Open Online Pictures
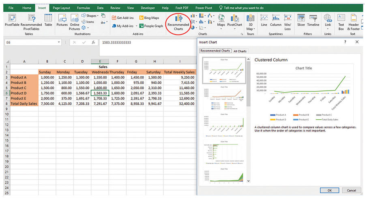Screen dimensions: 365x198 pyautogui.click(x=75, y=22)
